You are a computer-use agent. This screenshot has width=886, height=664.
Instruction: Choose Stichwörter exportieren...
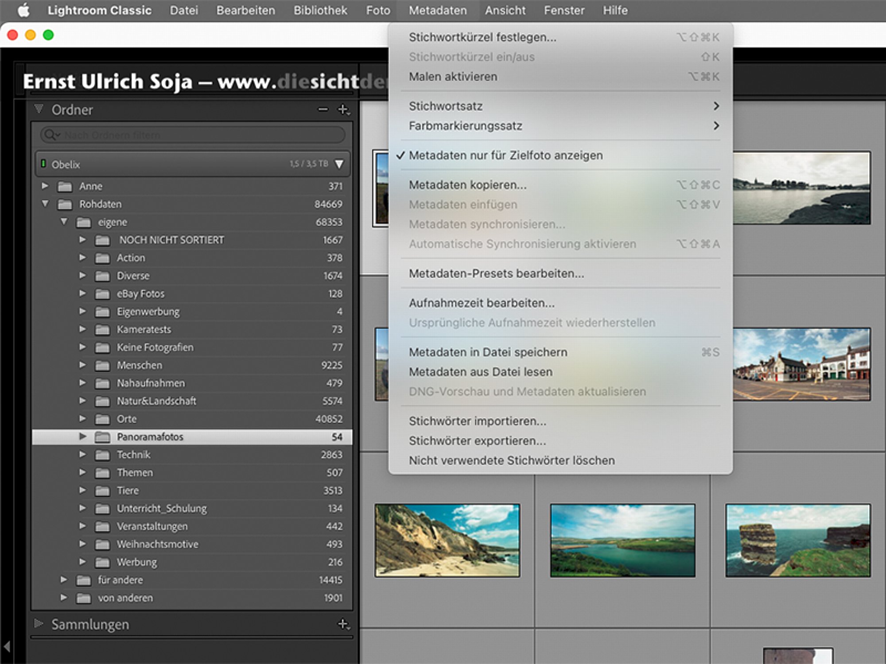[x=560, y=441]
